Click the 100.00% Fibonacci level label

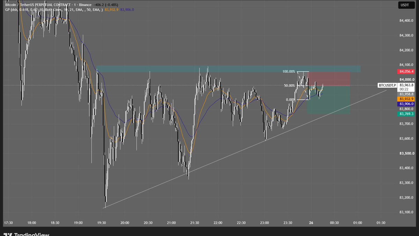pos(289,71)
